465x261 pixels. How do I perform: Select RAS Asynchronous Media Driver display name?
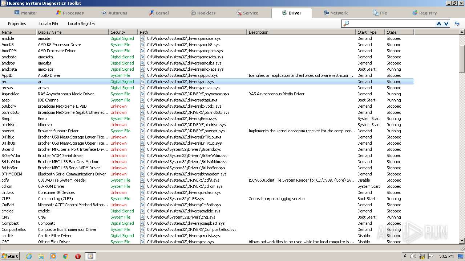click(x=66, y=94)
